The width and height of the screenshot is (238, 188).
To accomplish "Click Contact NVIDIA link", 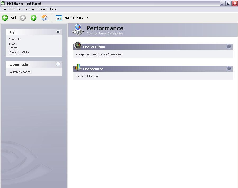I will coord(19,52).
